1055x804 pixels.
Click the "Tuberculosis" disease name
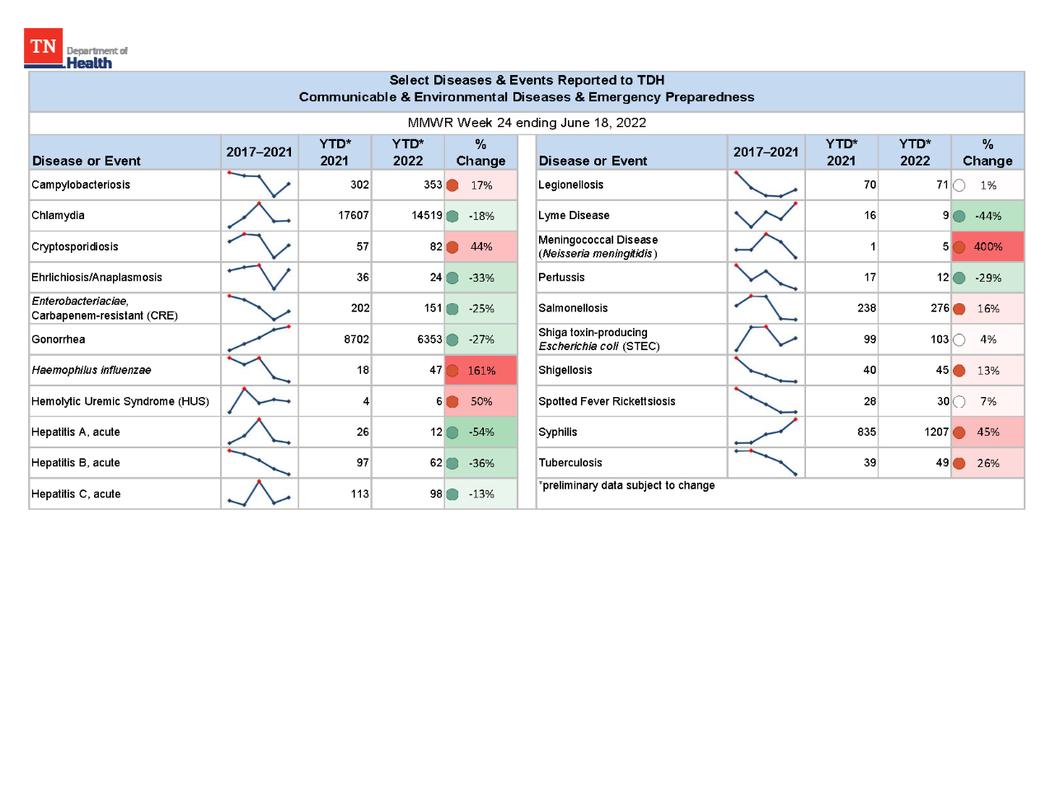(x=570, y=463)
